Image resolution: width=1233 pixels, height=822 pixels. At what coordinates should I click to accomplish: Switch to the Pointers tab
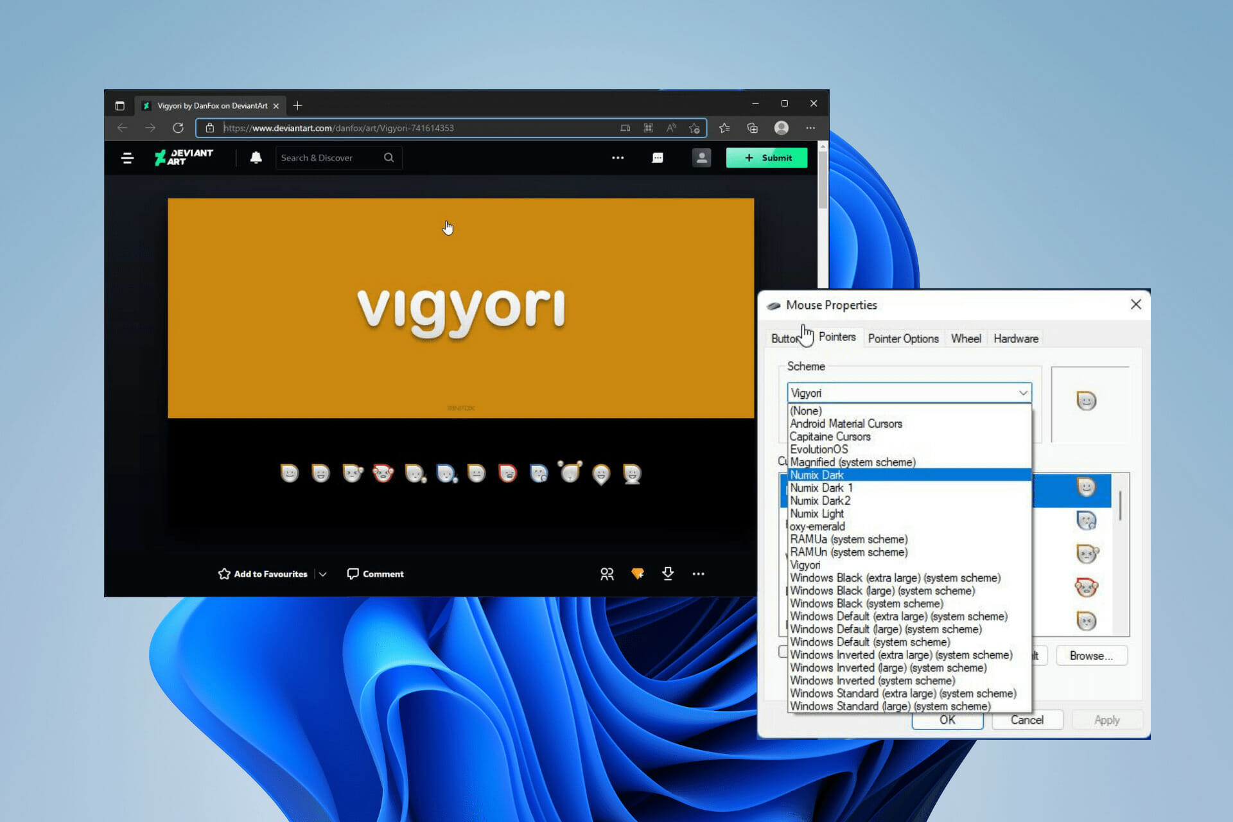837,337
